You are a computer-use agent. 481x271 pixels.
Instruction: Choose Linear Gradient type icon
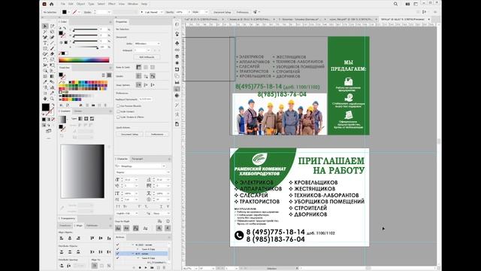coord(80,119)
